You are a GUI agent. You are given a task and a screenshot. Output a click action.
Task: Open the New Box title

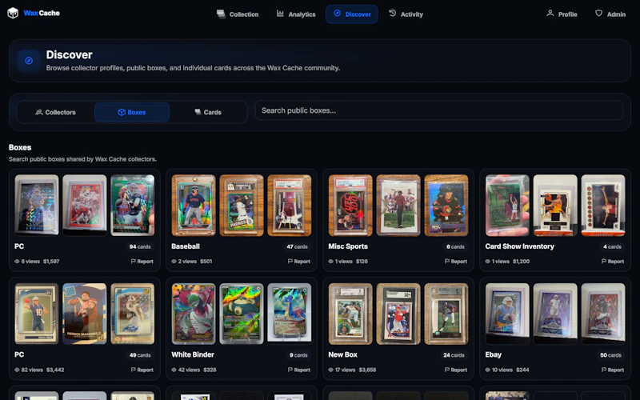pos(342,354)
